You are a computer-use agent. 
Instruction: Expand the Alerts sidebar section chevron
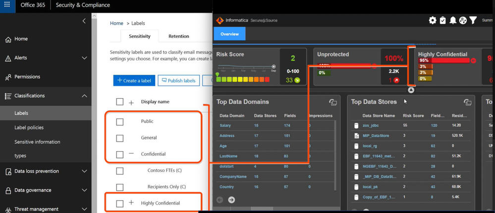pos(84,58)
